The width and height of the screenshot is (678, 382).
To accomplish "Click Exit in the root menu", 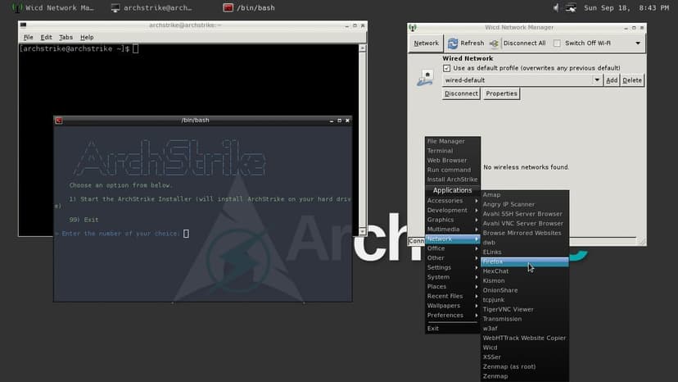I will coord(453,328).
